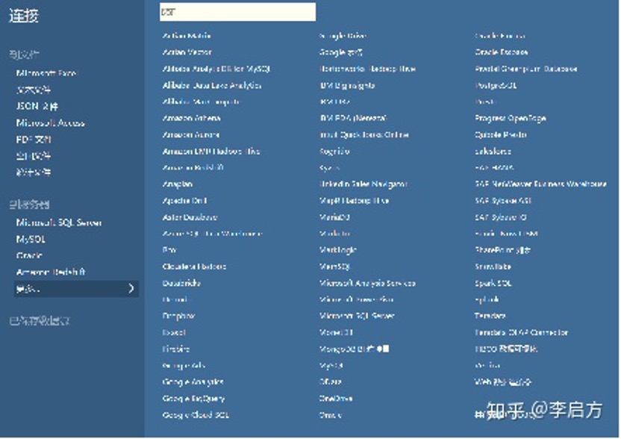Image resolution: width=621 pixels, height=439 pixels.
Task: Select the Firebird connector
Action: click(176, 349)
